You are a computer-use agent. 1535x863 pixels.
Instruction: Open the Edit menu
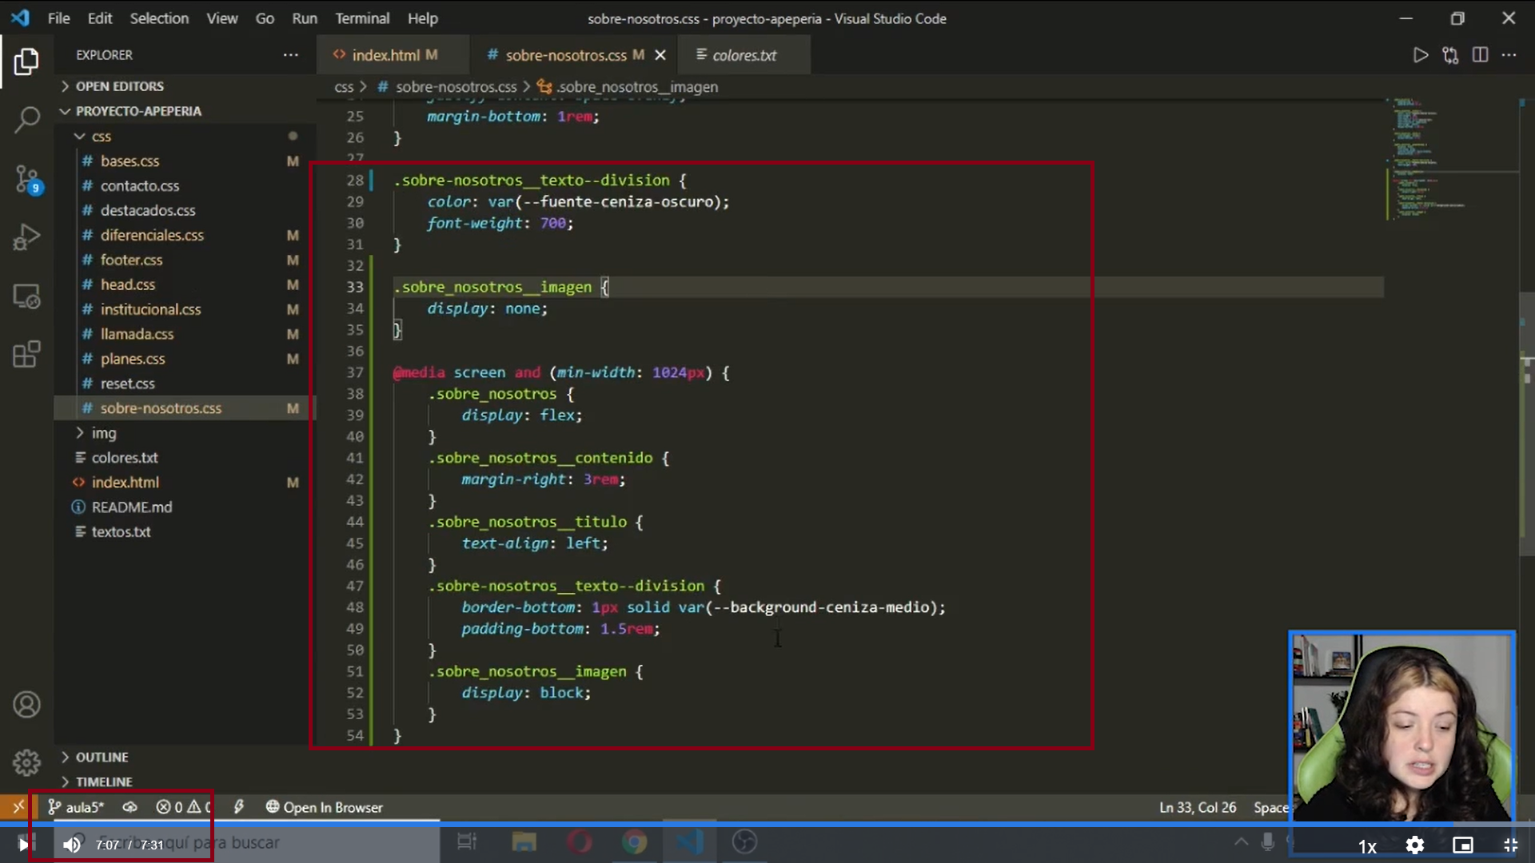pyautogui.click(x=100, y=18)
